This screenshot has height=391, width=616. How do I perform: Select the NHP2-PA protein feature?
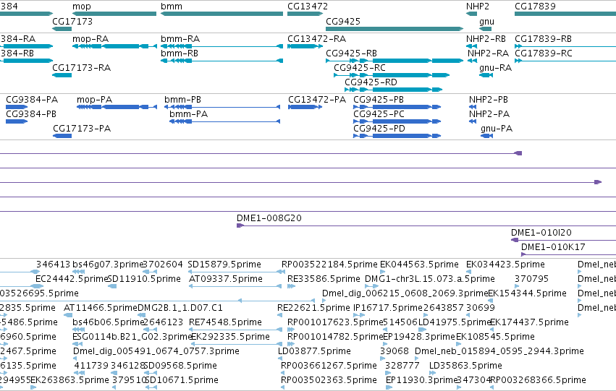(x=473, y=121)
